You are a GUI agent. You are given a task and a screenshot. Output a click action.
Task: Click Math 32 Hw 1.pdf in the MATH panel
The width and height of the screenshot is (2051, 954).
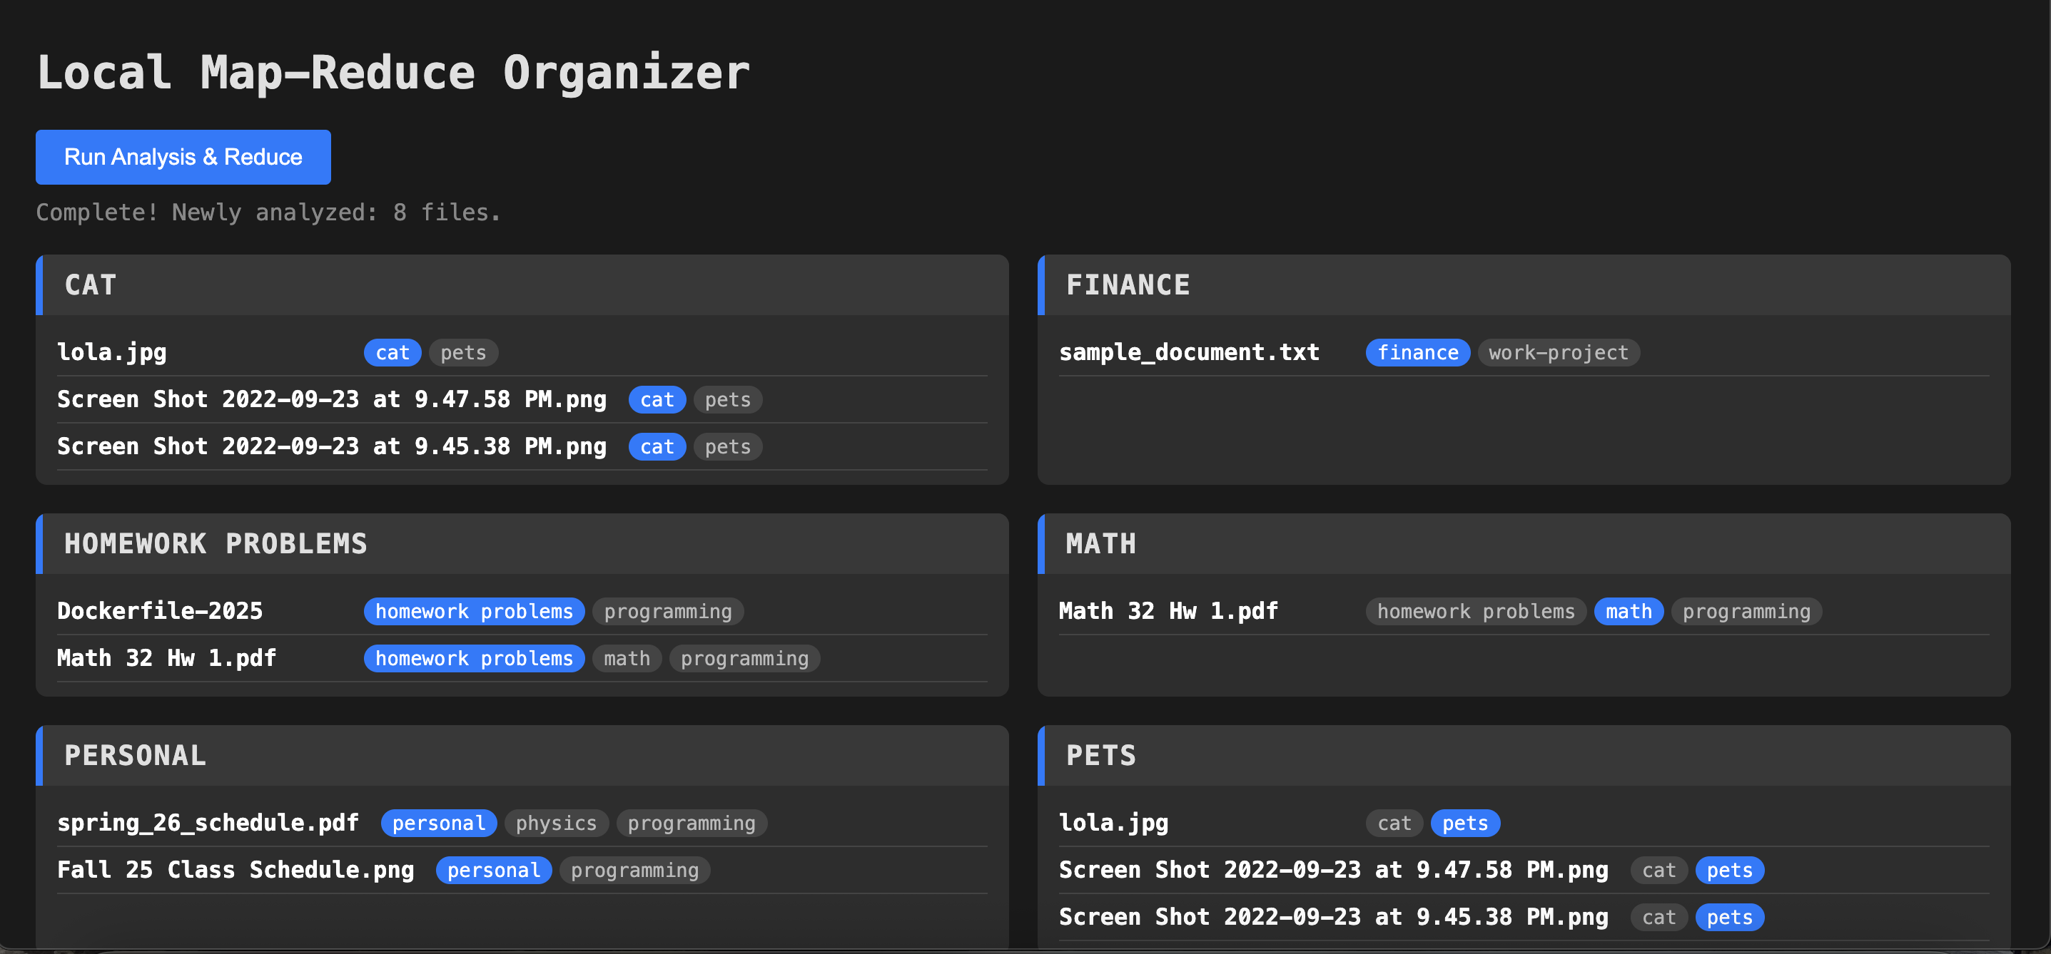[1168, 611]
